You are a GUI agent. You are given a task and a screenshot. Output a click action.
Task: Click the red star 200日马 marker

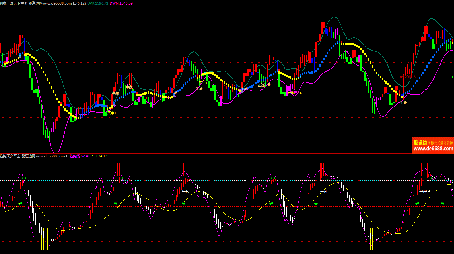pos(408,77)
